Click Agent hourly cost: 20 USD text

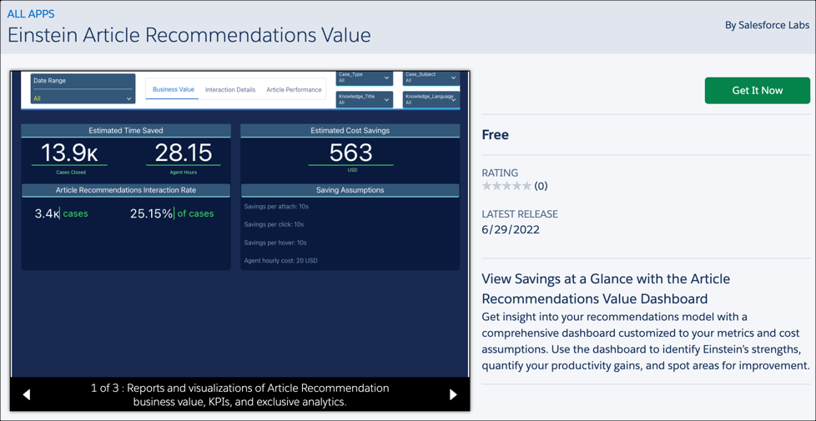280,261
